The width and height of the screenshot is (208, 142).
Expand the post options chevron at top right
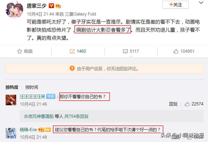click(x=201, y=3)
